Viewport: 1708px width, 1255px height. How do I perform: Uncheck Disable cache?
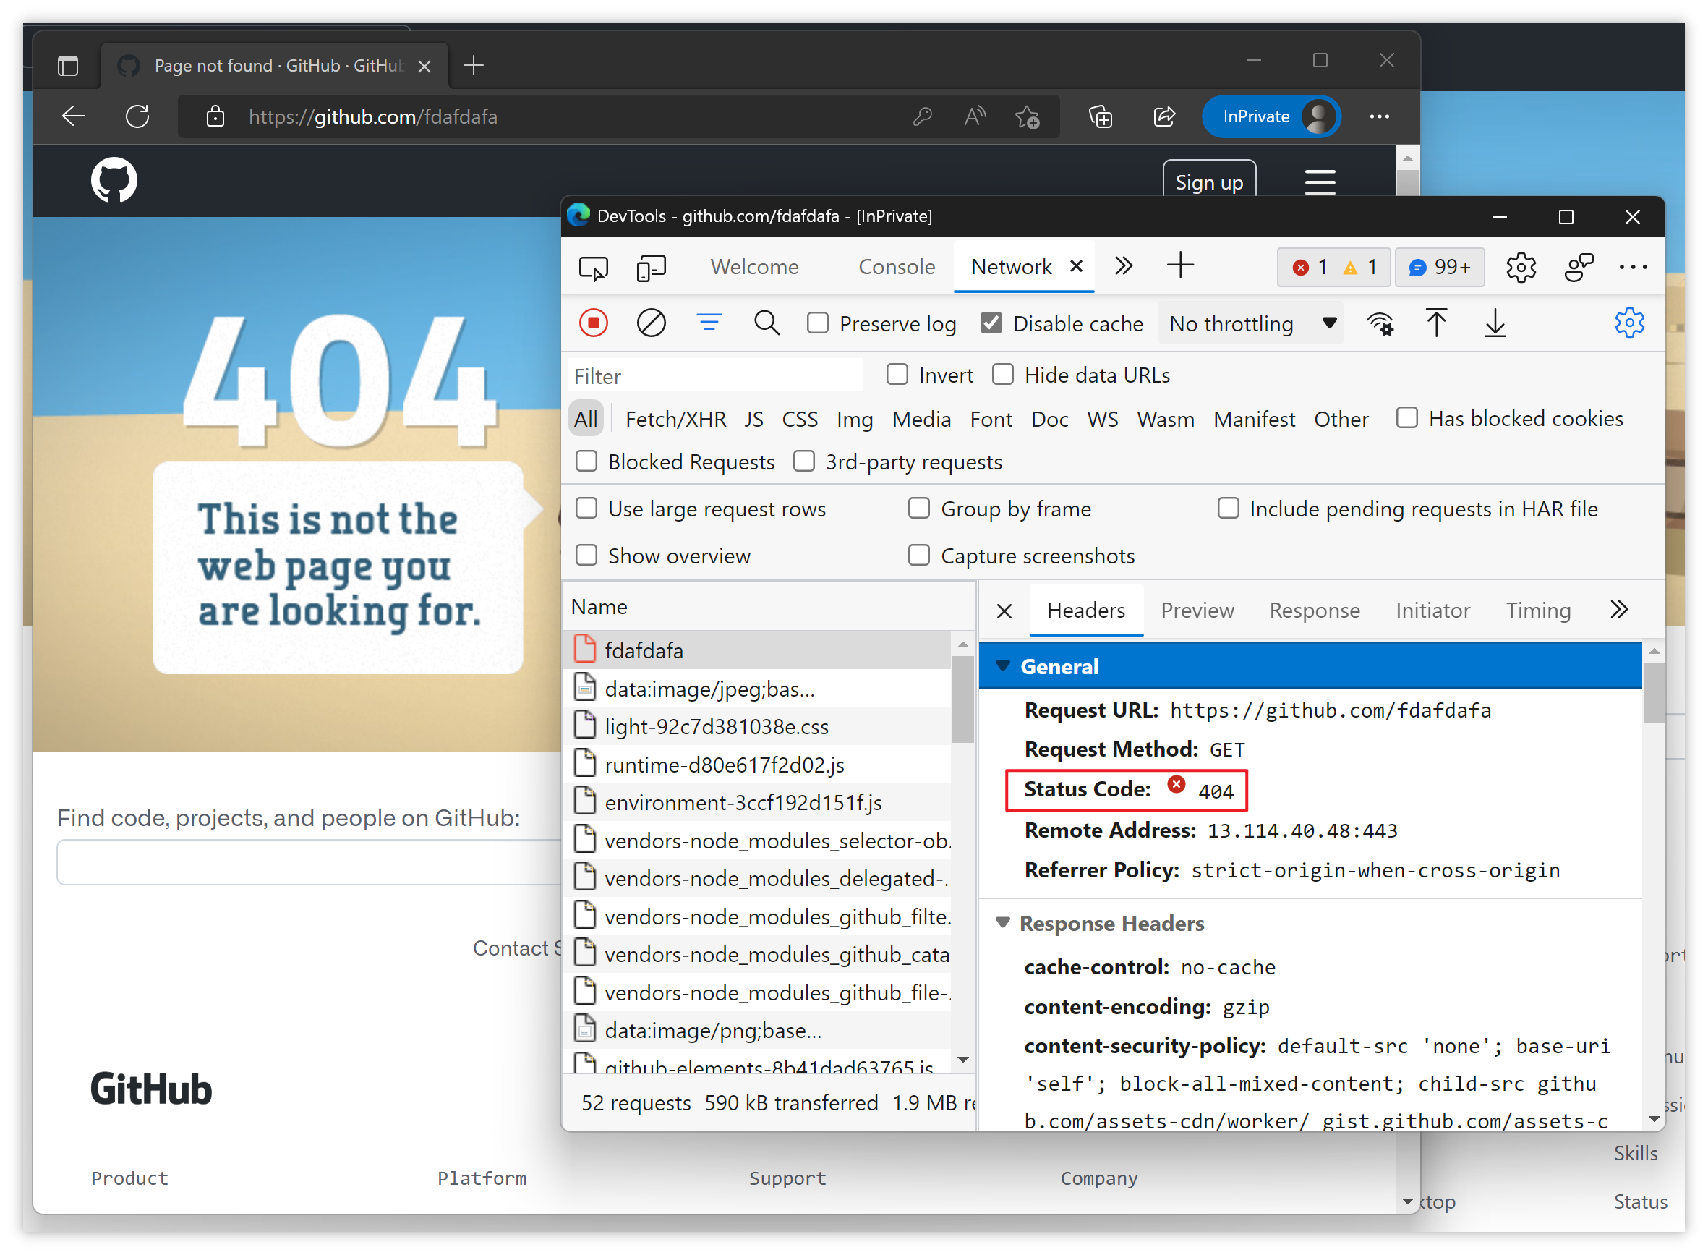[x=991, y=323]
